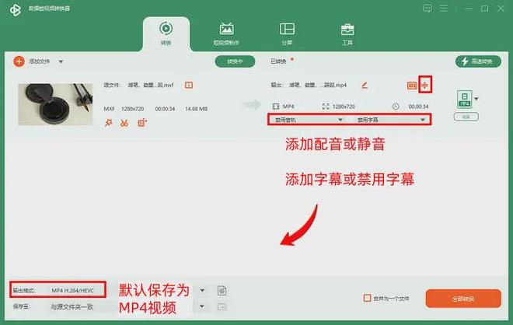Click the clock duration icon in output row
This screenshot has width=513, height=325.
[396, 107]
